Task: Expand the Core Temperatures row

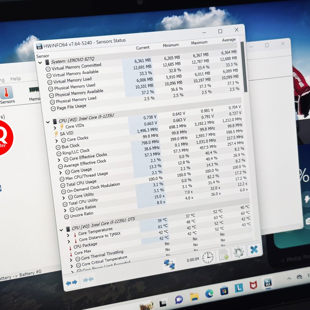Action: pos(68,236)
